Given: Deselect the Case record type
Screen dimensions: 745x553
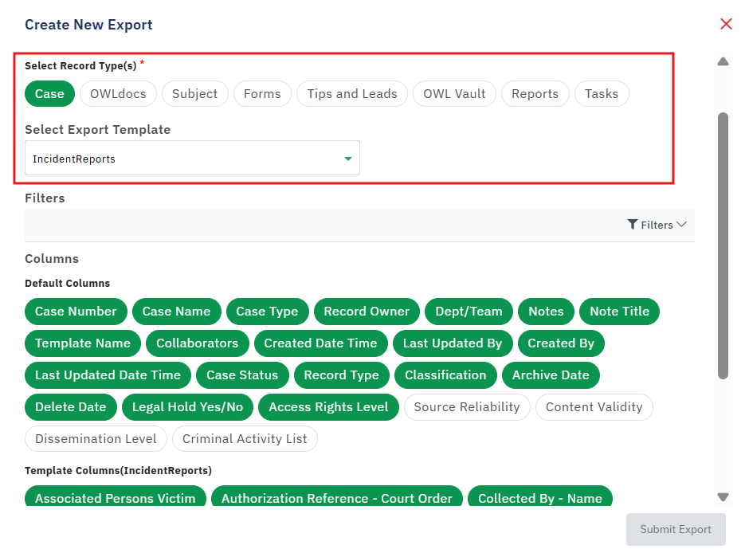Looking at the screenshot, I should pos(49,93).
